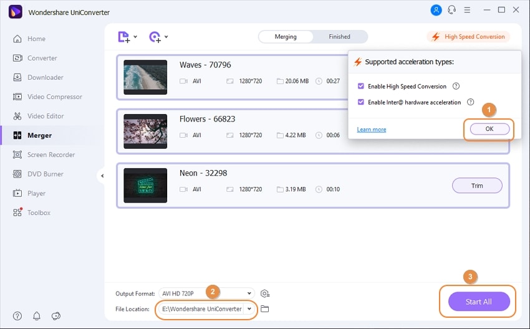The width and height of the screenshot is (530, 329).
Task: Click the Downloader sidebar icon
Action: pos(17,77)
